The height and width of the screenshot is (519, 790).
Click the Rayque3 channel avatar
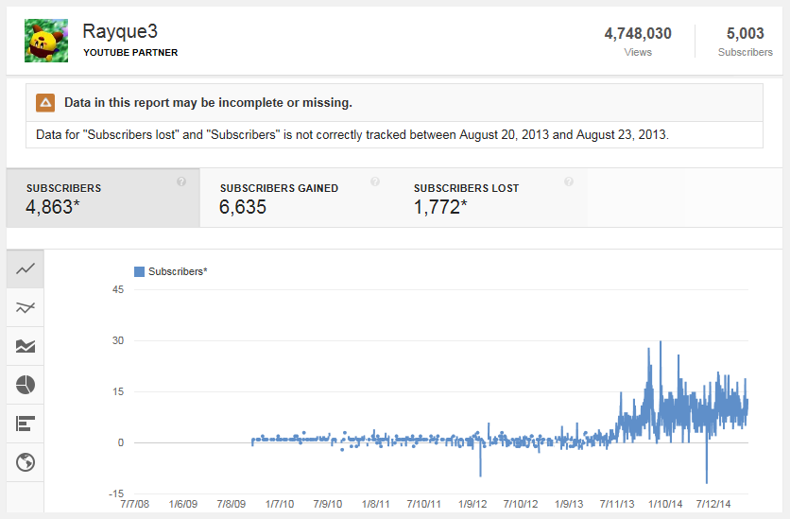click(x=46, y=41)
